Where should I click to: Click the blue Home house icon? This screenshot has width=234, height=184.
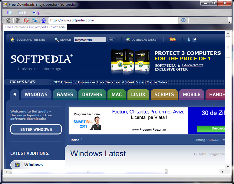(x=44, y=20)
